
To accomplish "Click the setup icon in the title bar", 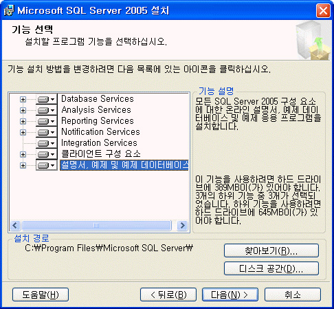I will [x=9, y=10].
